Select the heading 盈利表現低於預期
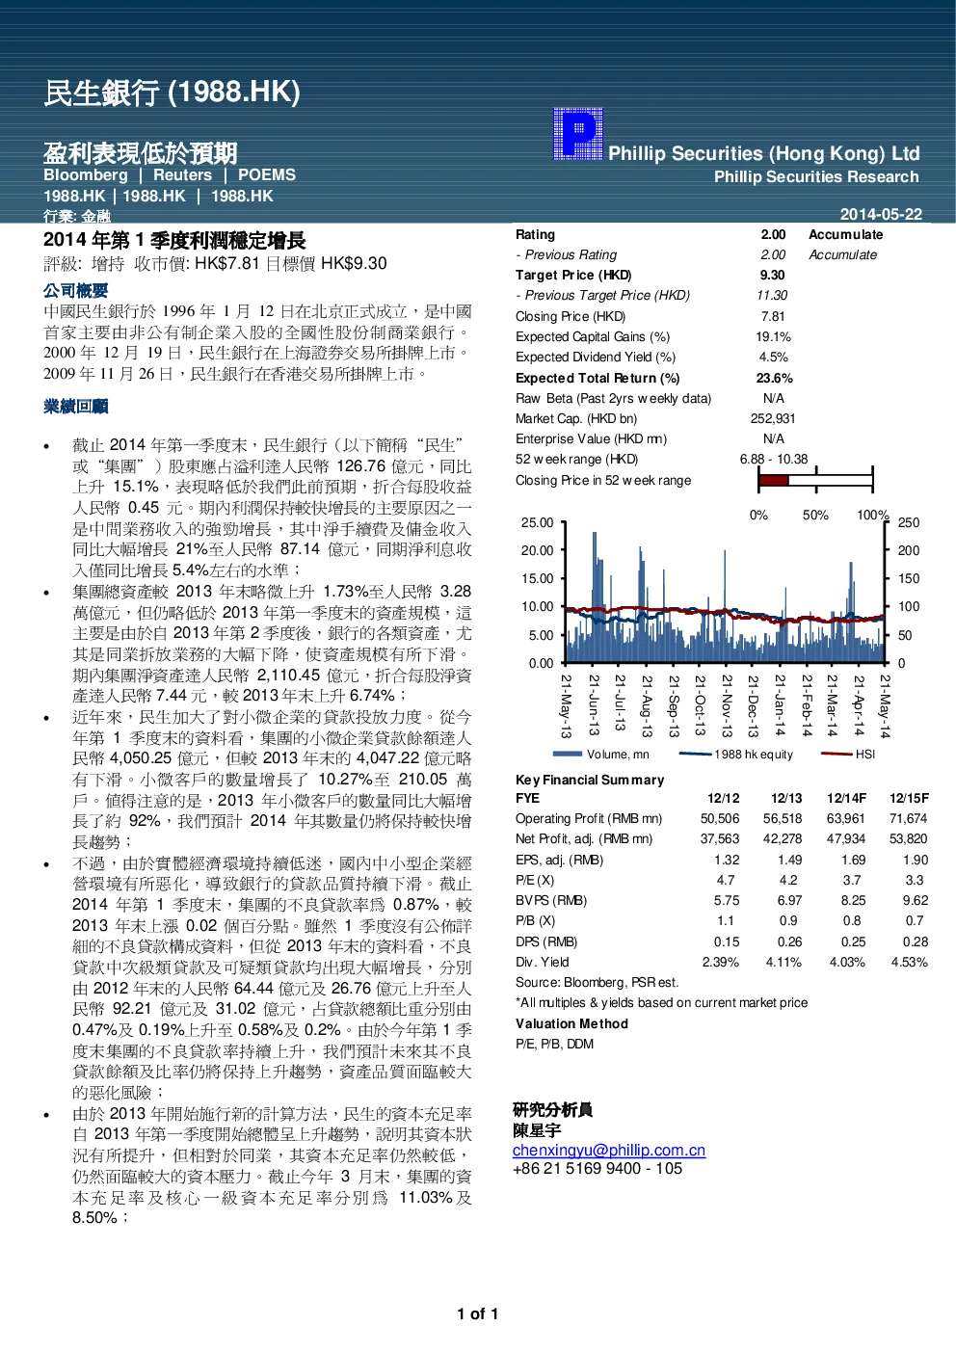Image resolution: width=956 pixels, height=1352 pixels. point(141,153)
